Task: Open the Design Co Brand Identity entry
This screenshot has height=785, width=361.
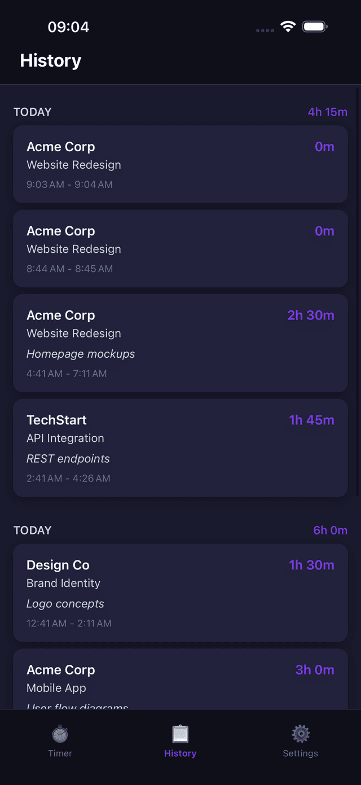Action: [180, 593]
